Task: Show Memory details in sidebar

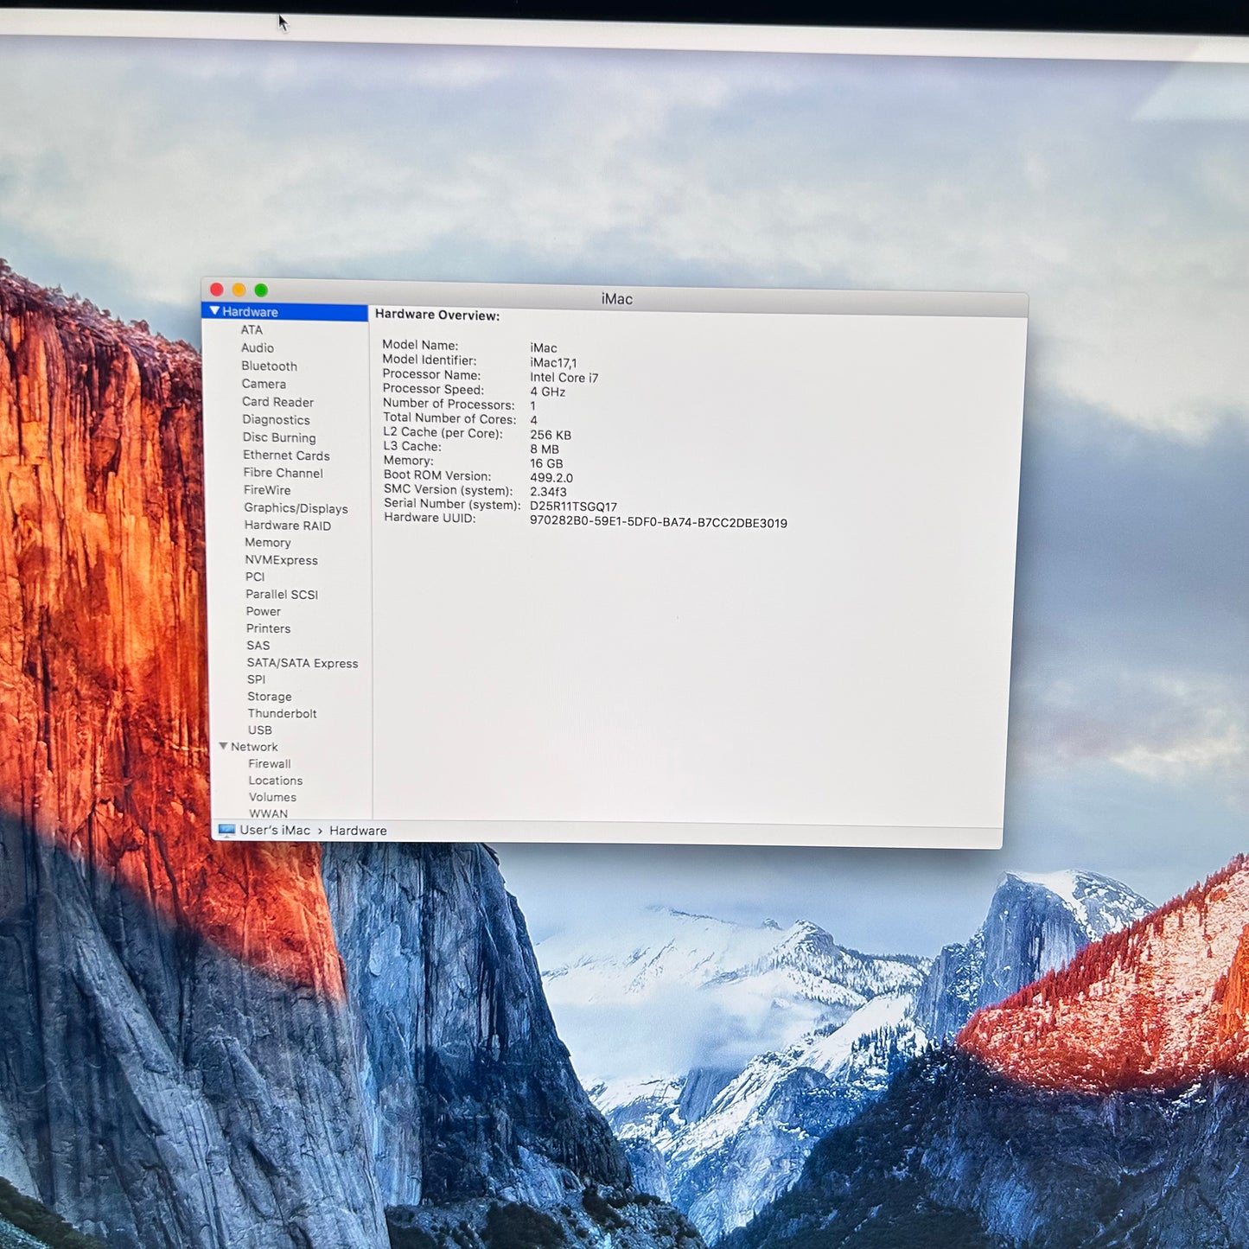Action: pos(268,543)
